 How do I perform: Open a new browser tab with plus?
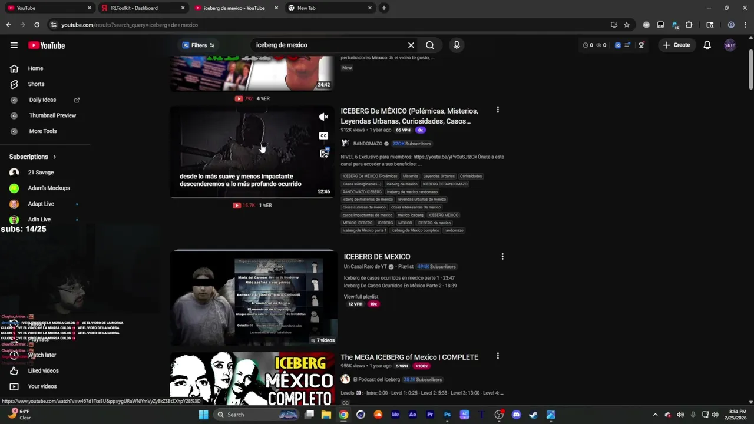click(x=384, y=8)
